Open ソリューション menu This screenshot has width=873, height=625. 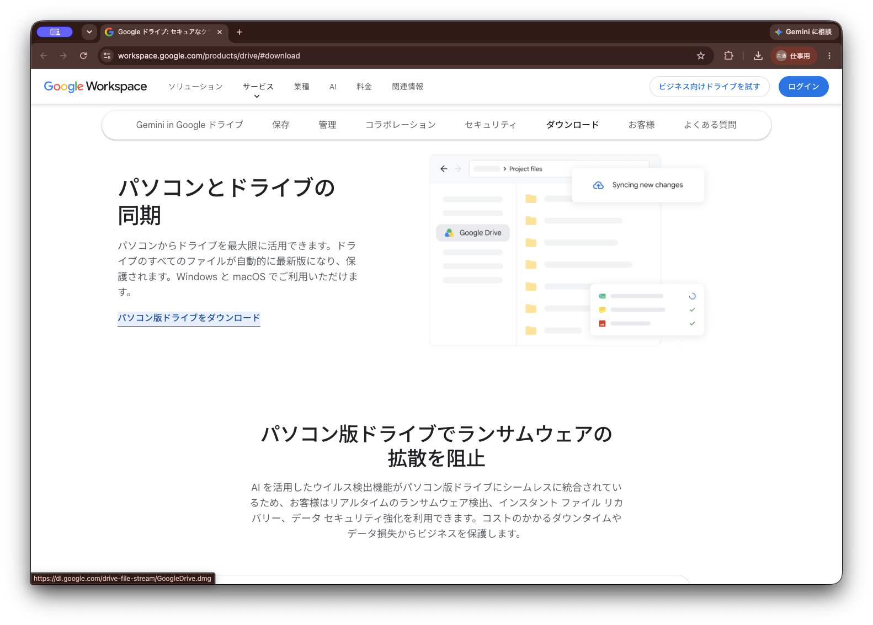(195, 87)
